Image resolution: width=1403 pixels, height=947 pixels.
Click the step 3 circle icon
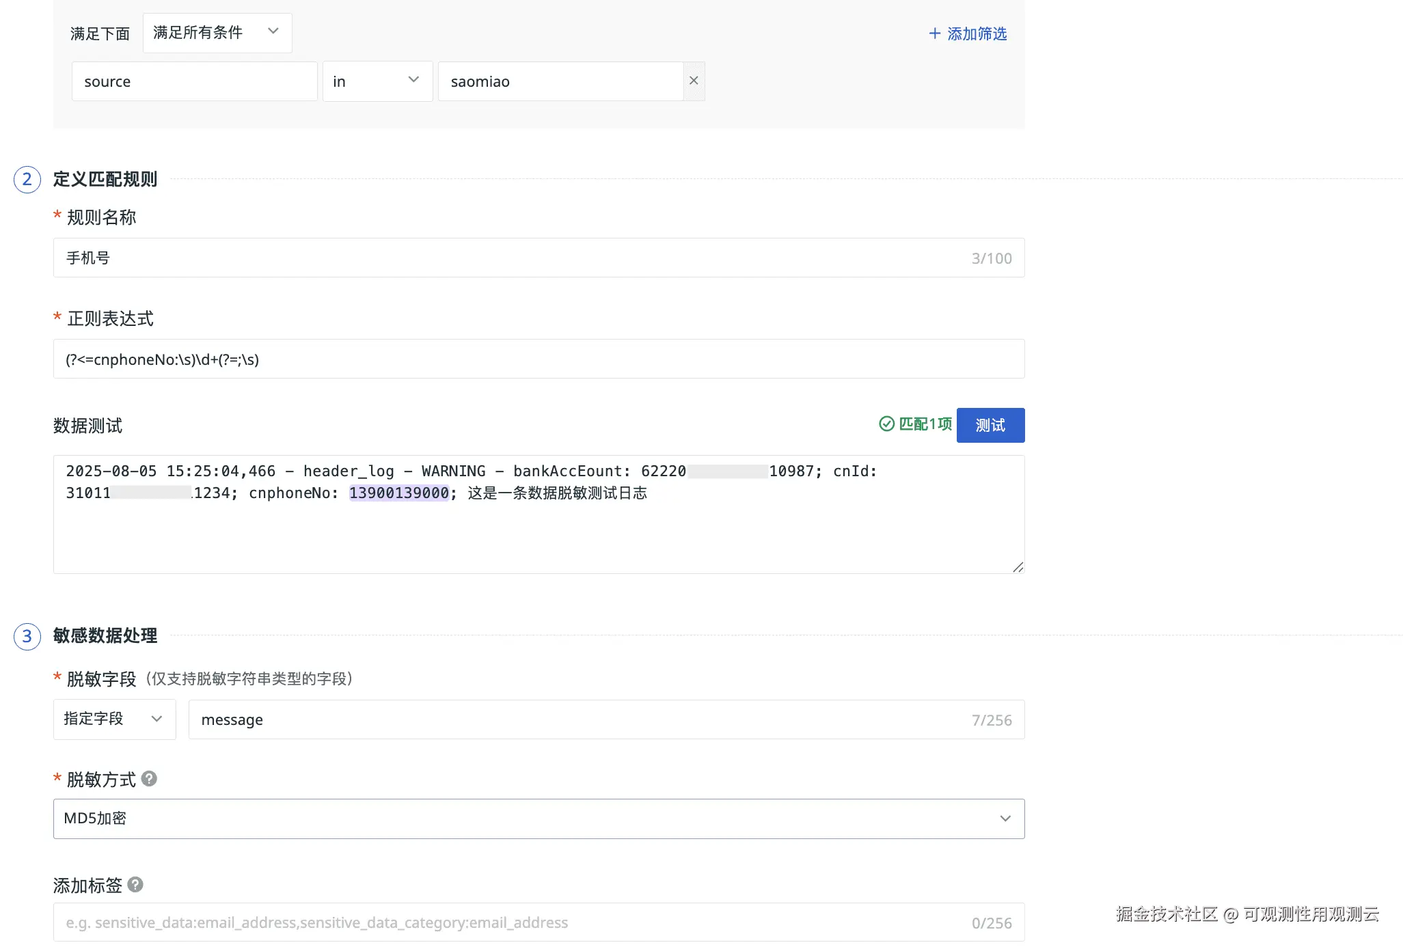pyautogui.click(x=27, y=636)
